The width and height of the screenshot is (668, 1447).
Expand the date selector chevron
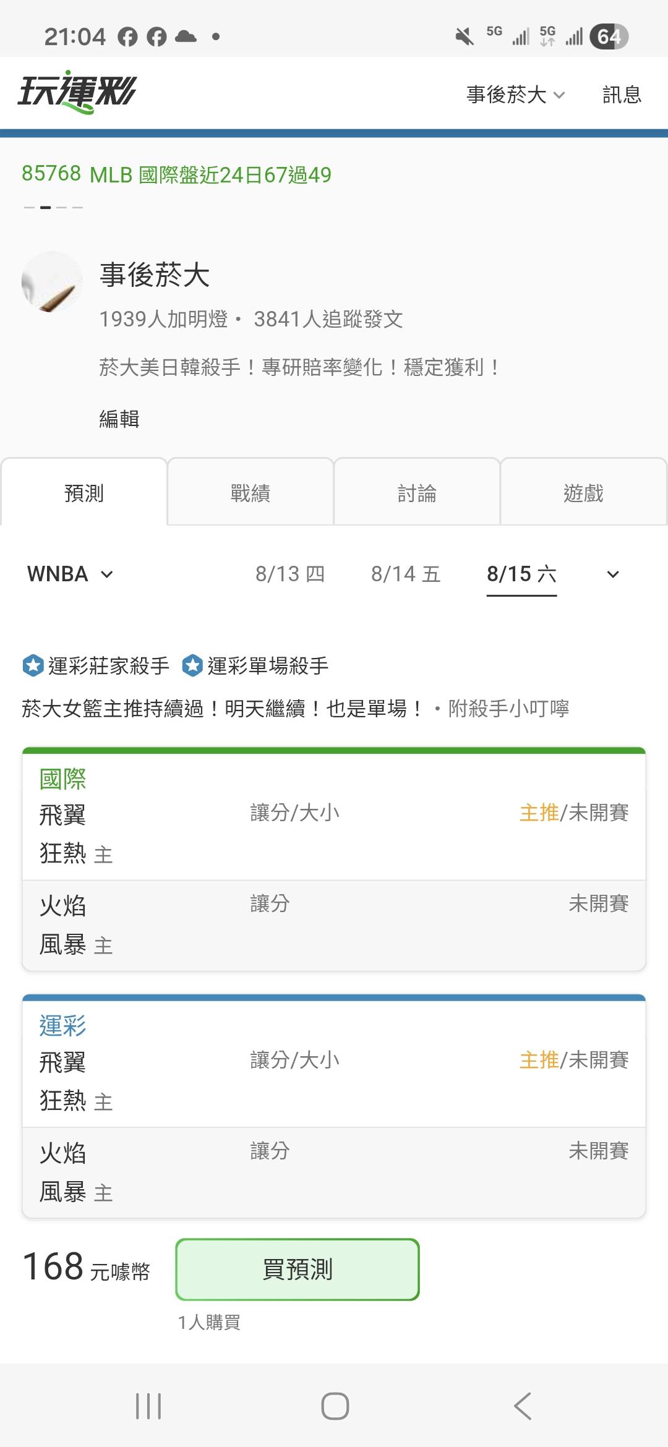[613, 574]
